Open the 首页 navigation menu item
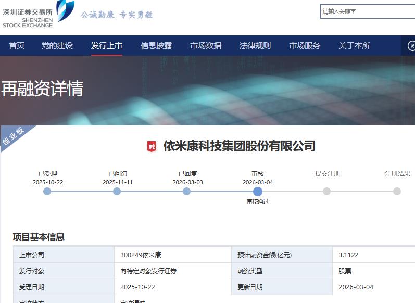415x303 pixels. [17, 45]
